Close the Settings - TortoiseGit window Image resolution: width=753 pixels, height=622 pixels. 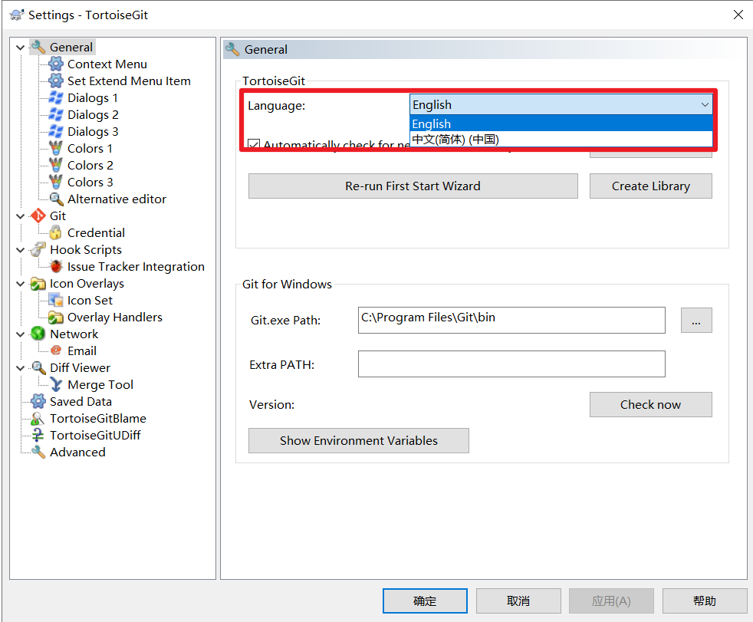[738, 15]
